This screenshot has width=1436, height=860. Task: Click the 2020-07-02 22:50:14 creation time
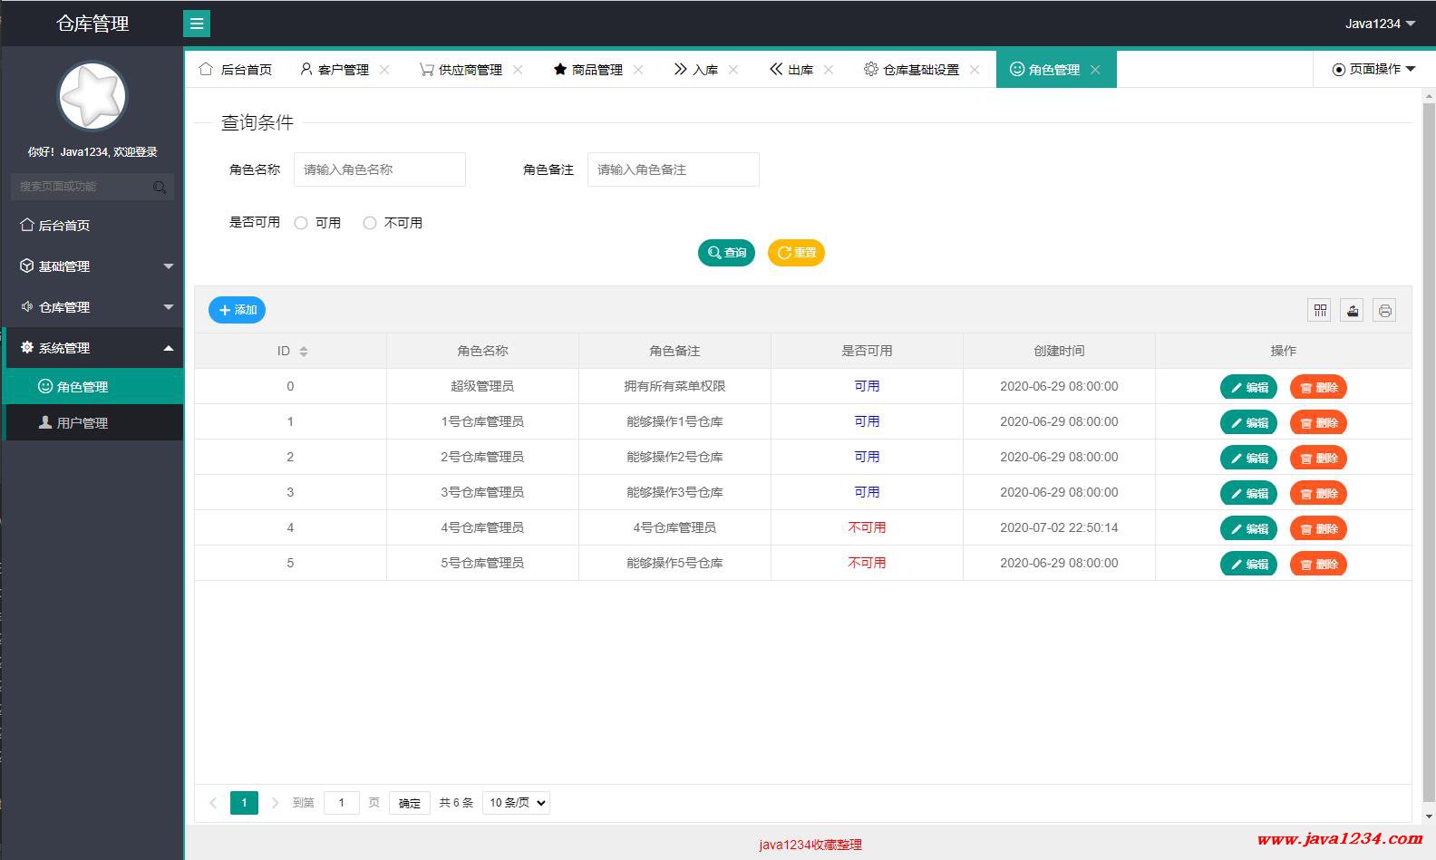pos(1059,527)
